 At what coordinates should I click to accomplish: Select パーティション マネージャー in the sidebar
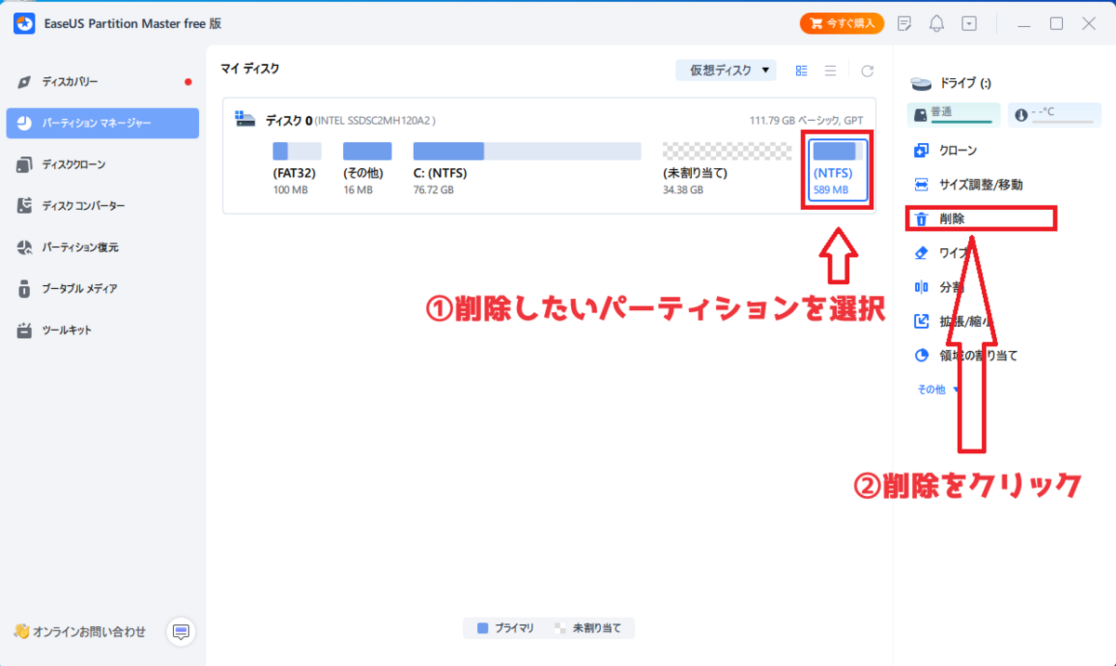coord(102,123)
